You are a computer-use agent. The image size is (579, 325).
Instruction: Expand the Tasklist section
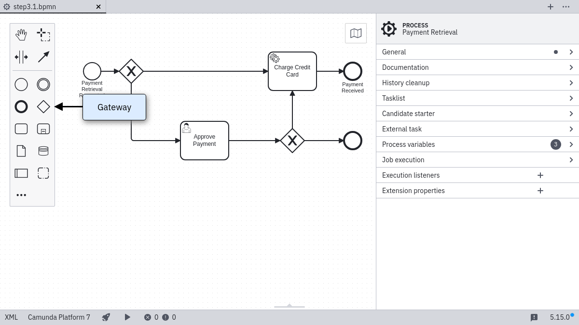478,98
